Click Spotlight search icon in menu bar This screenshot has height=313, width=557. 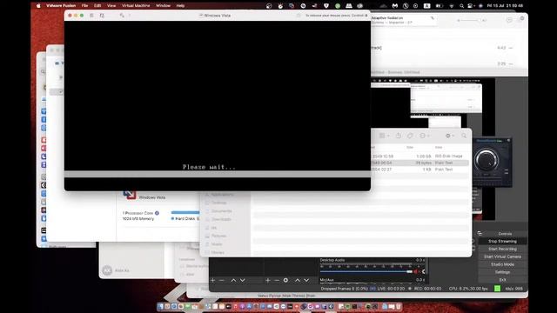tap(461, 6)
